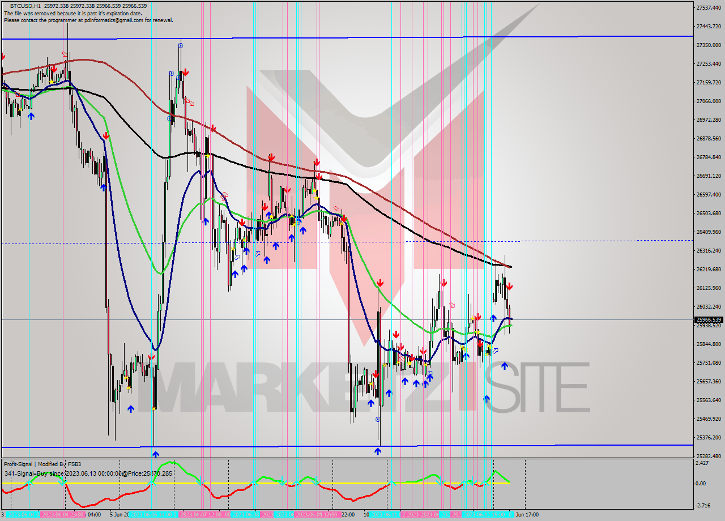
Task: Click the '341-Signal=Buy since 2023.06.13' label
Action: pos(88,473)
